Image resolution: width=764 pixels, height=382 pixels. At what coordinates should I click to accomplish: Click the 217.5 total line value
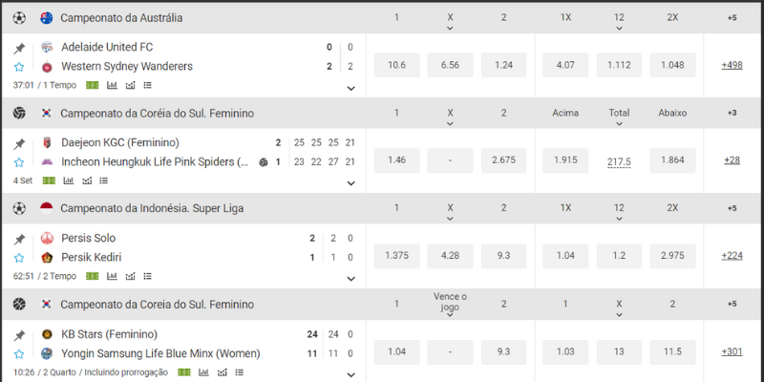pos(619,161)
